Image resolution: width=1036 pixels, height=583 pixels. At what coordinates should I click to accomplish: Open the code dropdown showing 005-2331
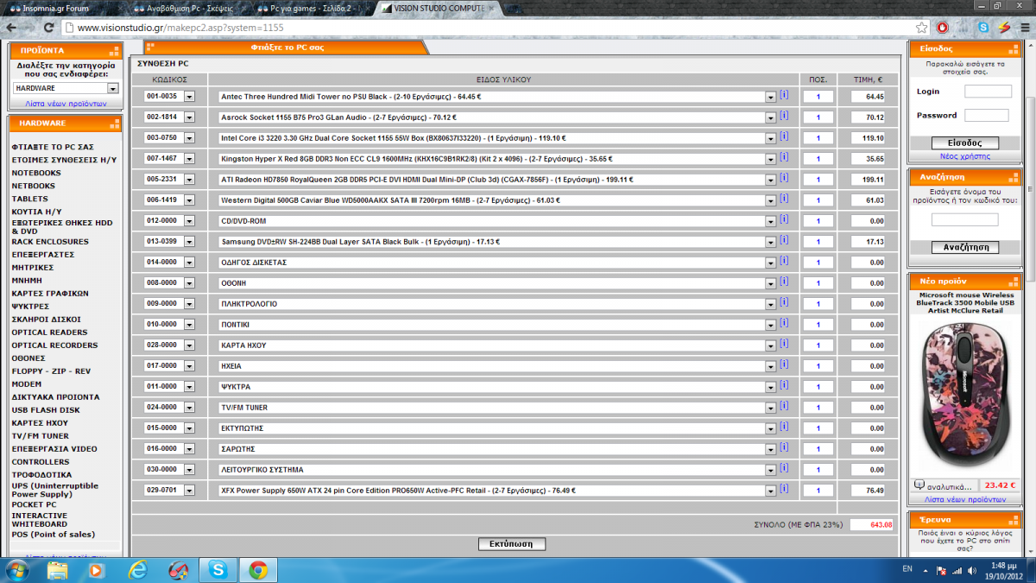pyautogui.click(x=189, y=180)
